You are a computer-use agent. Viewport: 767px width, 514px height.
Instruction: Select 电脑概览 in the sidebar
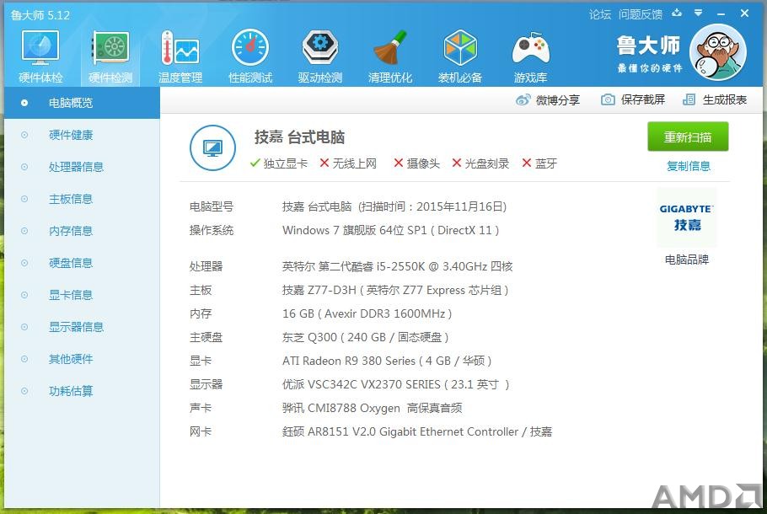pos(83,103)
